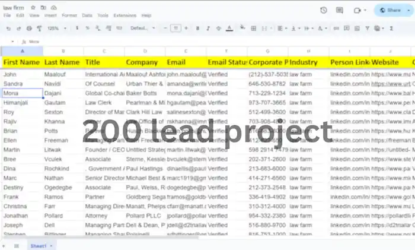Toggle bold formatting
415x250 pixels.
[197, 29]
